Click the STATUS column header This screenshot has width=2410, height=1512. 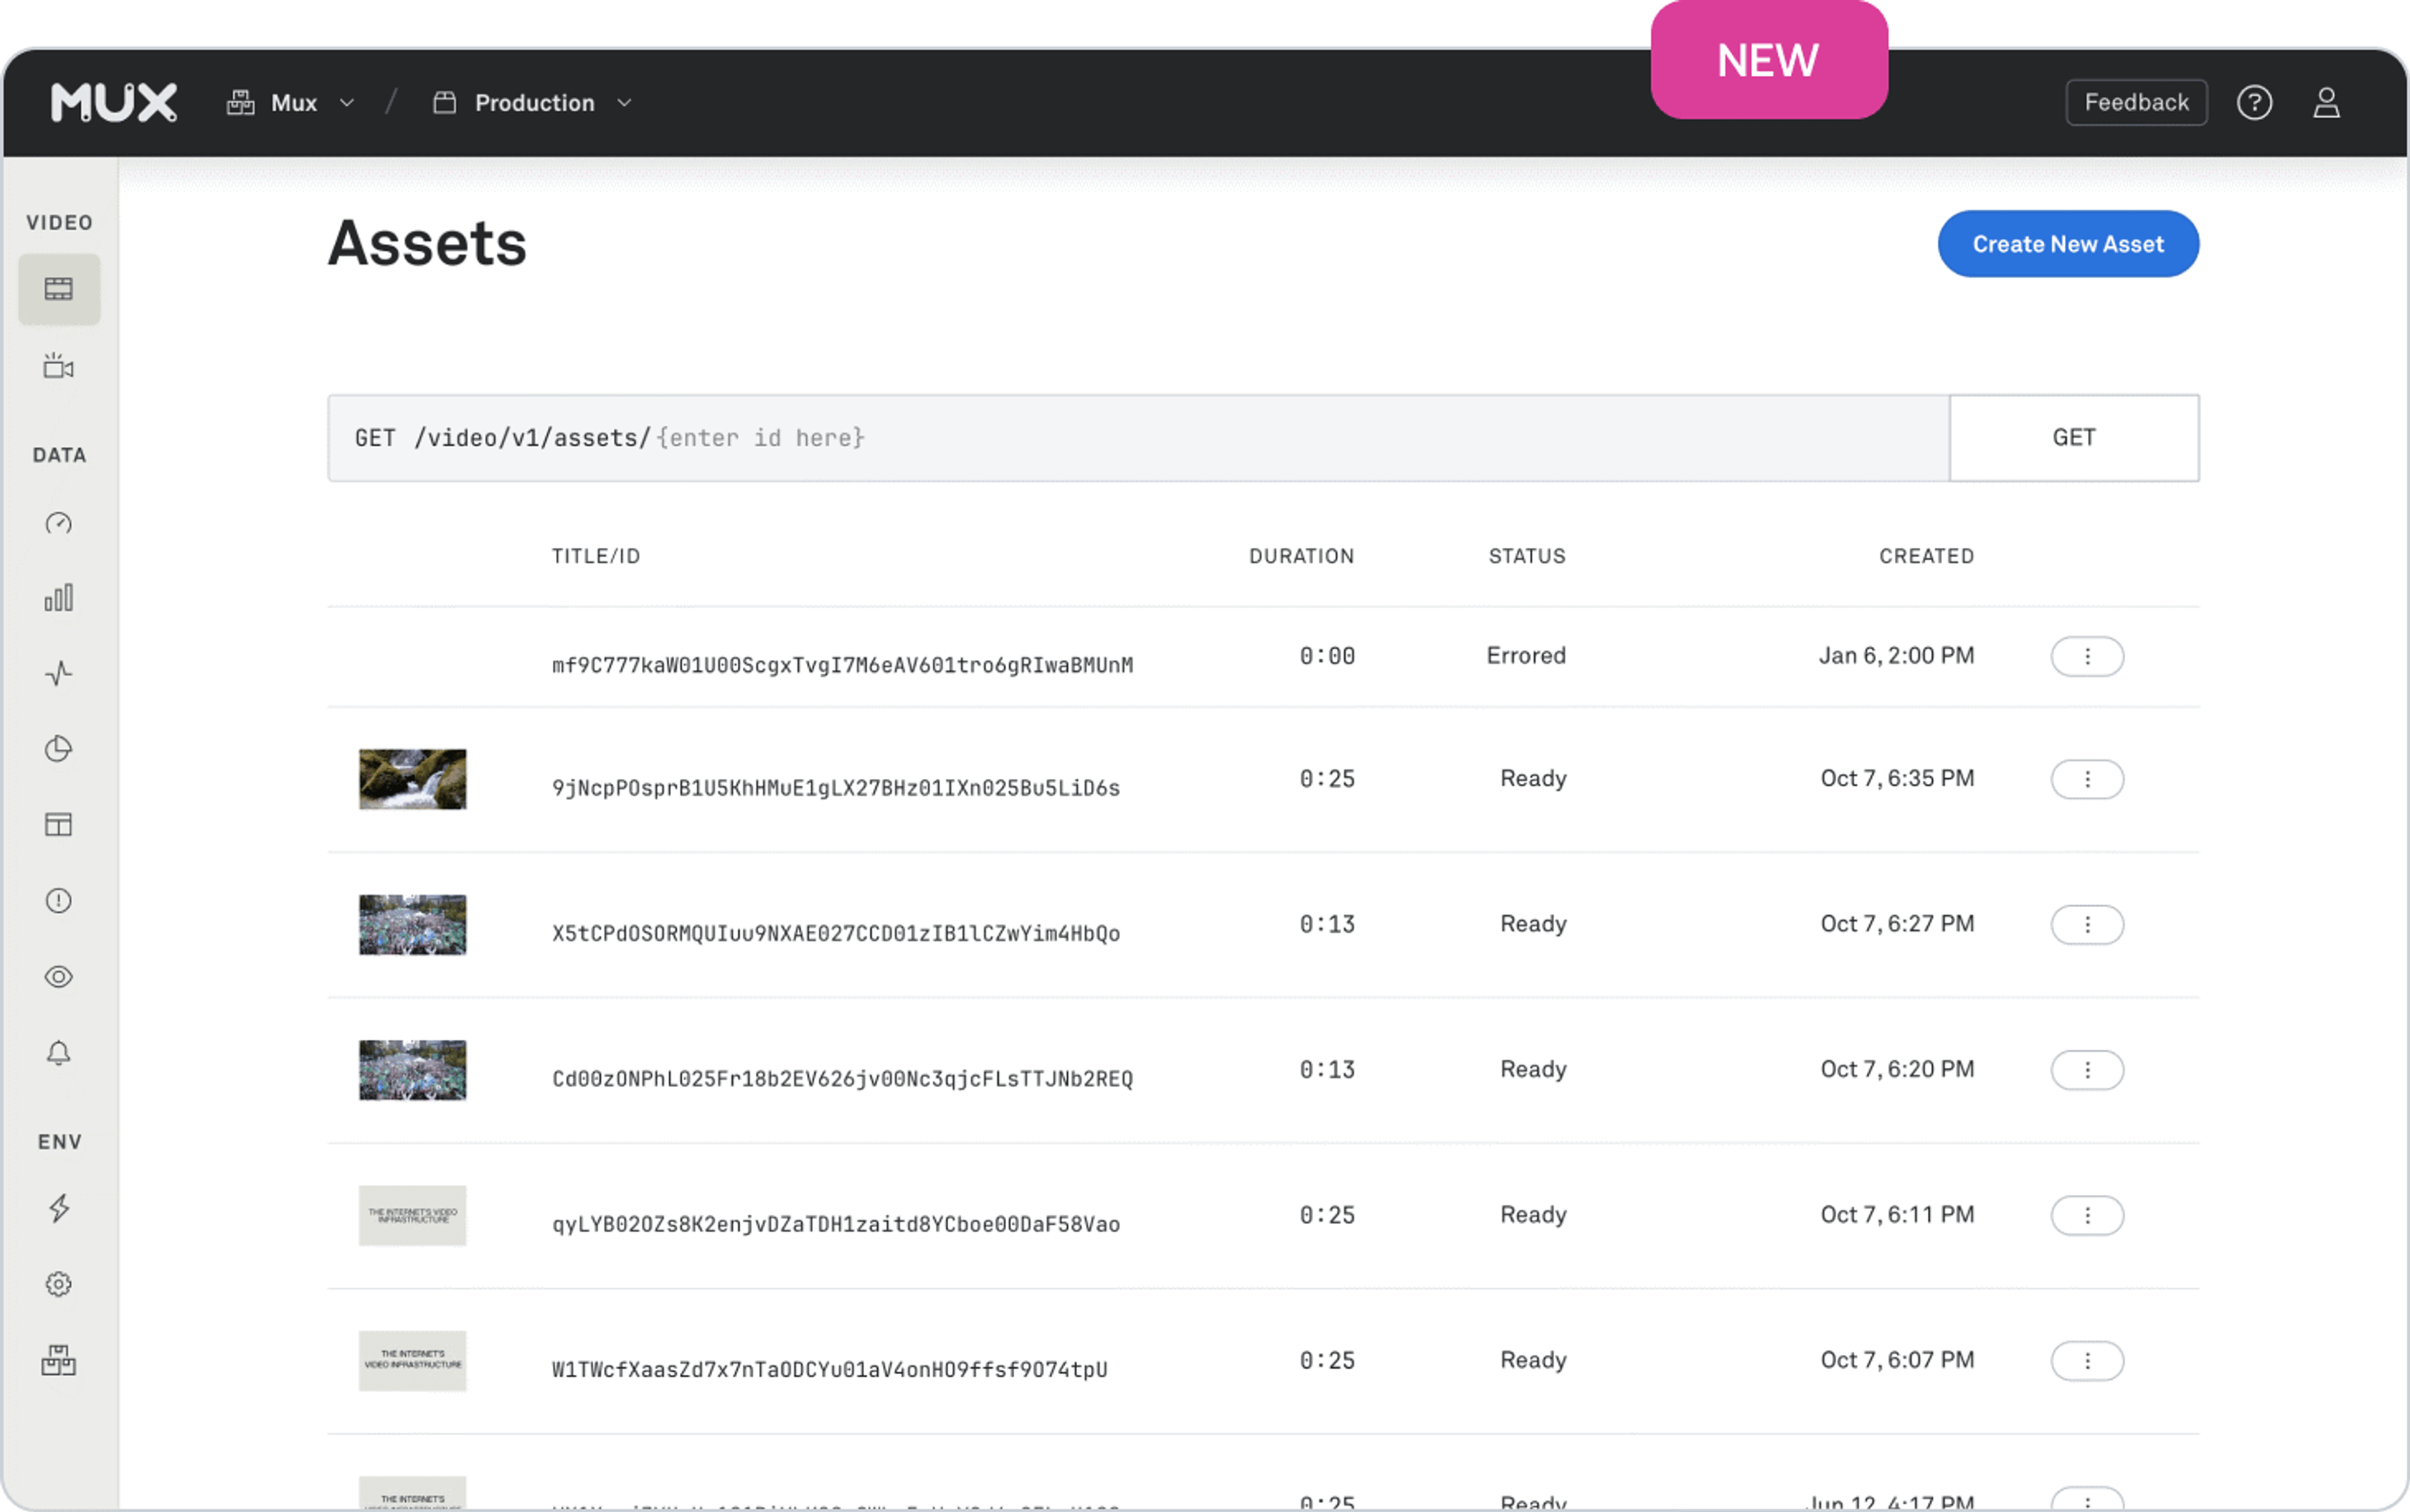(1527, 556)
